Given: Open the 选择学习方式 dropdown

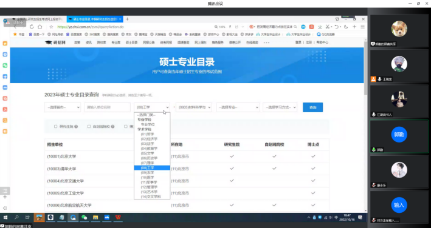Looking at the screenshot, I should coord(280,107).
